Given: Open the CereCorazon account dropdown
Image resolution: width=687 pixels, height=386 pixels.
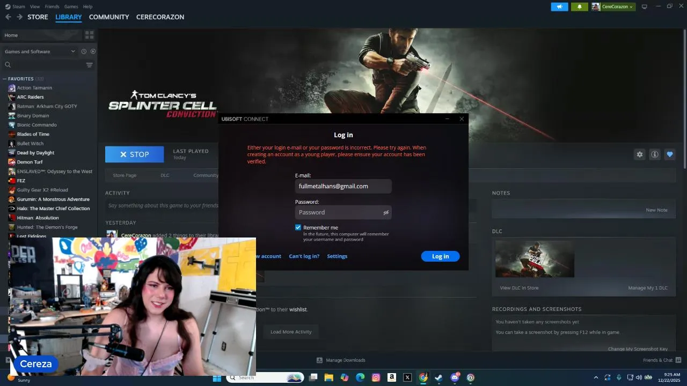Looking at the screenshot, I should point(613,6).
